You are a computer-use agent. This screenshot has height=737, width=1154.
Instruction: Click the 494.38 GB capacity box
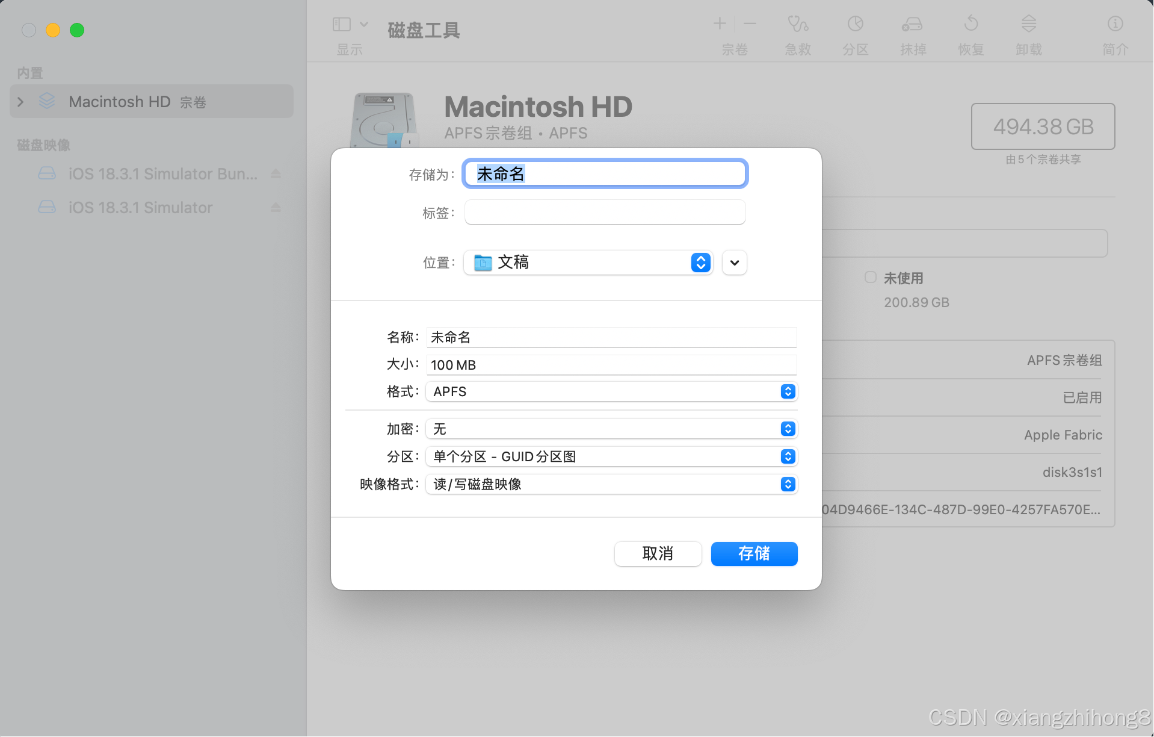pos(1043,126)
